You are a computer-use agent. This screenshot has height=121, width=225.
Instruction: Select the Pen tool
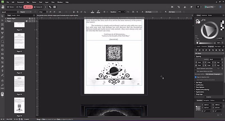[x=2, y=37]
